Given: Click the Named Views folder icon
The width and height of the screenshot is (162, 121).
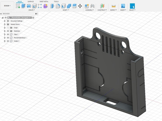Looking at the screenshot, I should pyautogui.click(x=8, y=24).
